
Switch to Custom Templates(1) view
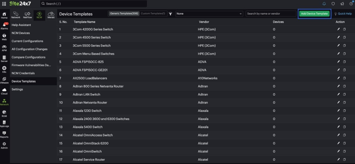[x=153, y=14]
